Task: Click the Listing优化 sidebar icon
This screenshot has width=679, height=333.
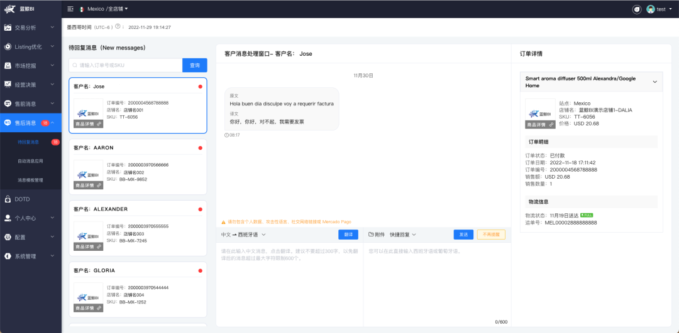Action: [8, 46]
